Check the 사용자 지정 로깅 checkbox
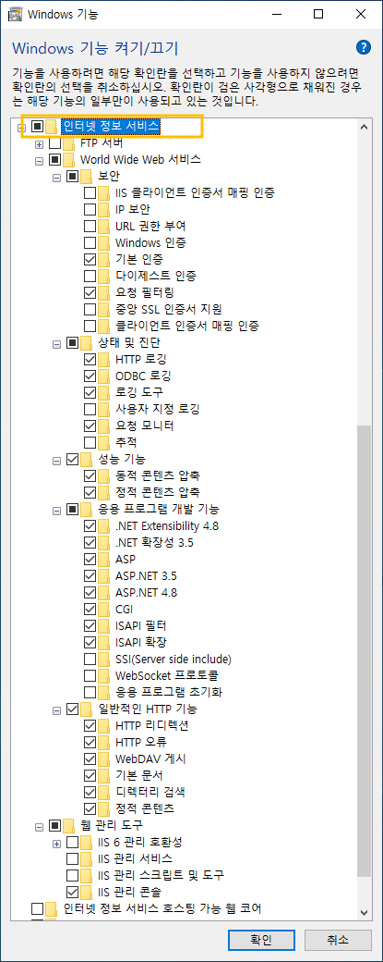Viewport: 383px width, 962px height. (90, 409)
